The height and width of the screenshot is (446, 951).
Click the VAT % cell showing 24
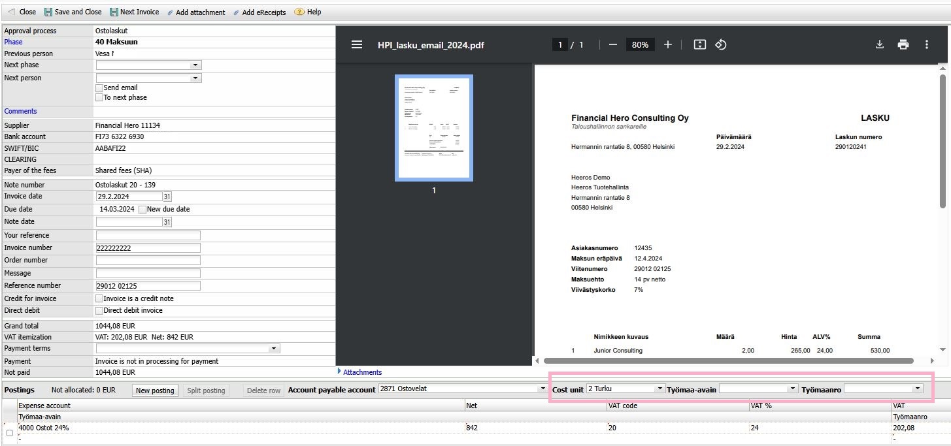[821, 428]
